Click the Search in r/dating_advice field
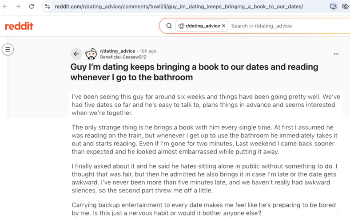The height and width of the screenshot is (223, 350). [288, 26]
